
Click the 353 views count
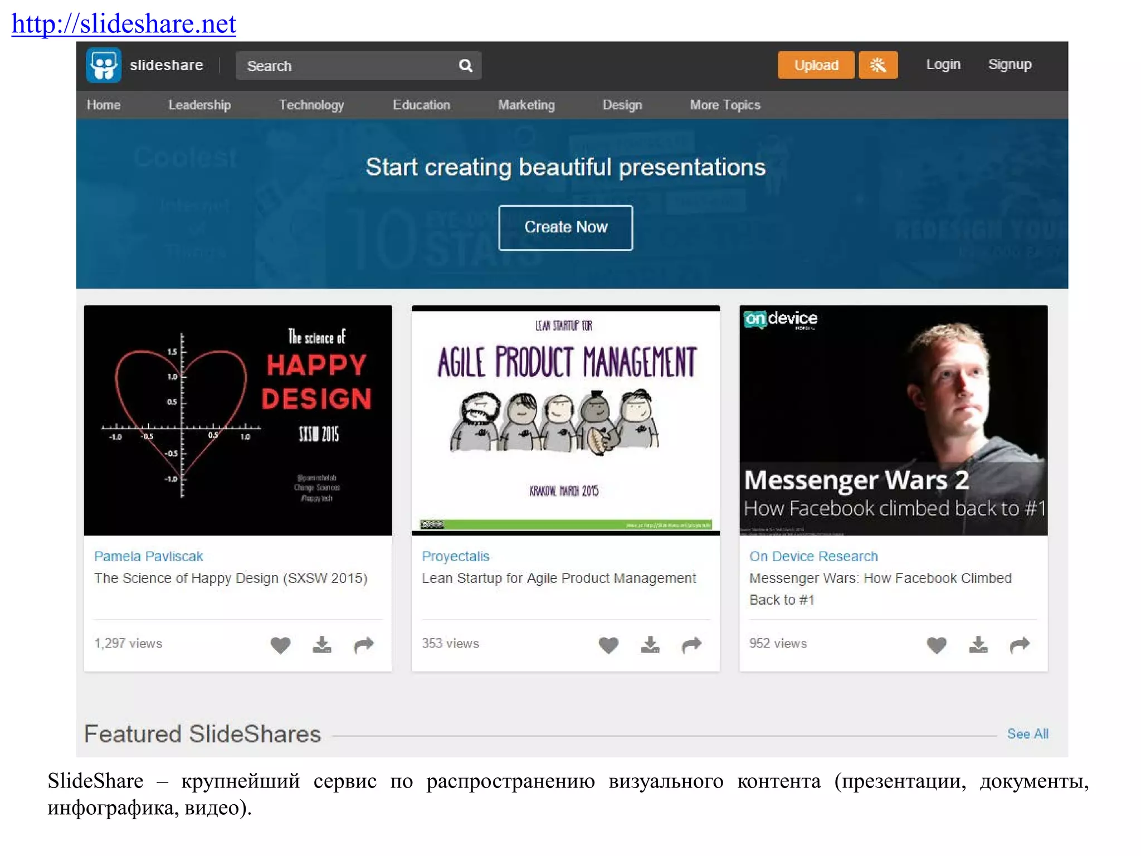[450, 643]
